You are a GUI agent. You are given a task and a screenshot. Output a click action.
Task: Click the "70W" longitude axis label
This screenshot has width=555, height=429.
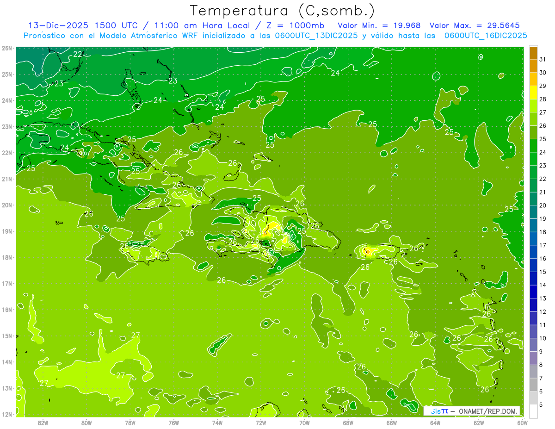[x=304, y=422]
